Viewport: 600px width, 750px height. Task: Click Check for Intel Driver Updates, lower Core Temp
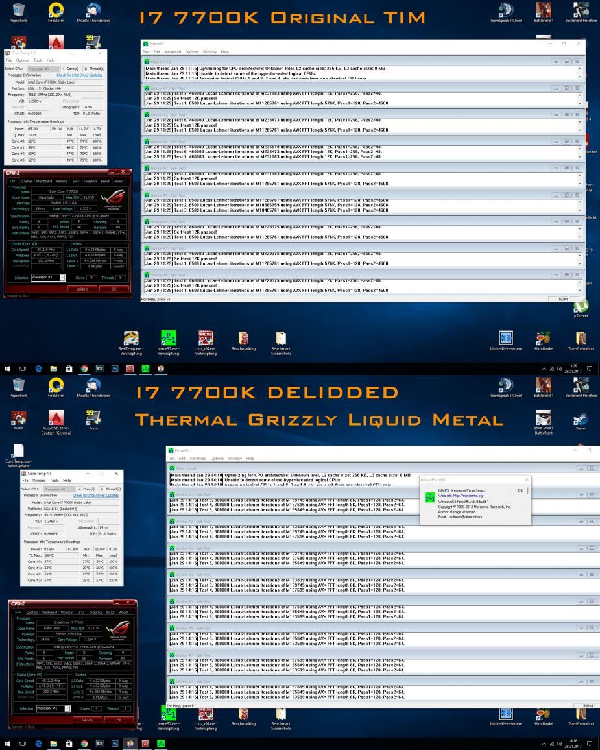(x=95, y=496)
